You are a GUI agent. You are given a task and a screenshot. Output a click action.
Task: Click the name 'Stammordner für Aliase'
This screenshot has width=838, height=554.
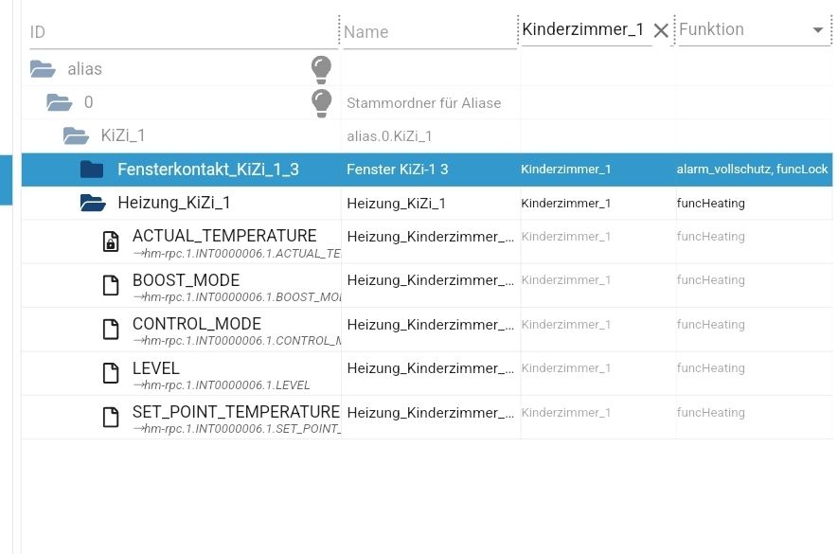424,102
